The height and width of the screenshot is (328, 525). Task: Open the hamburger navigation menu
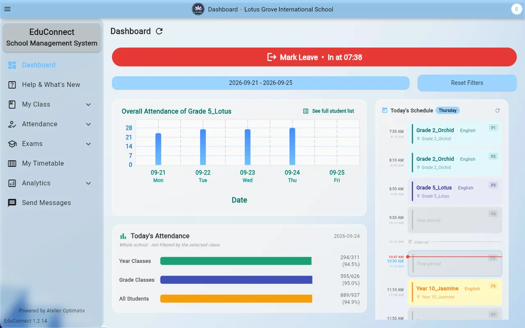tap(7, 9)
